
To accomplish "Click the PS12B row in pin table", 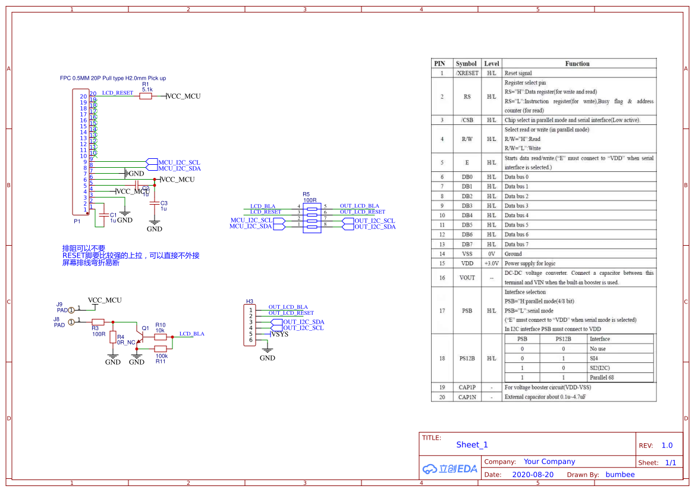I will (x=467, y=358).
